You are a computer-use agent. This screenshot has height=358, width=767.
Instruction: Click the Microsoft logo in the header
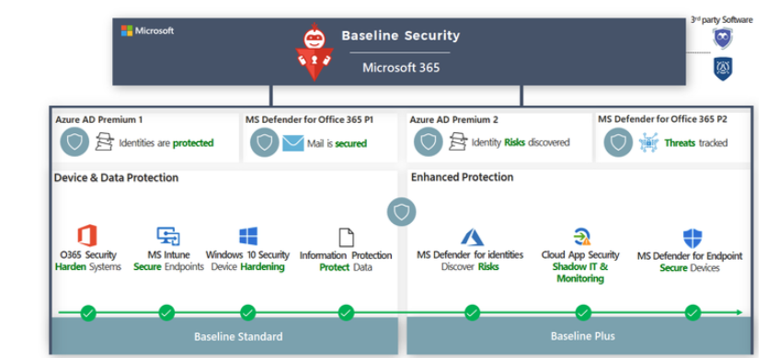pos(147,31)
